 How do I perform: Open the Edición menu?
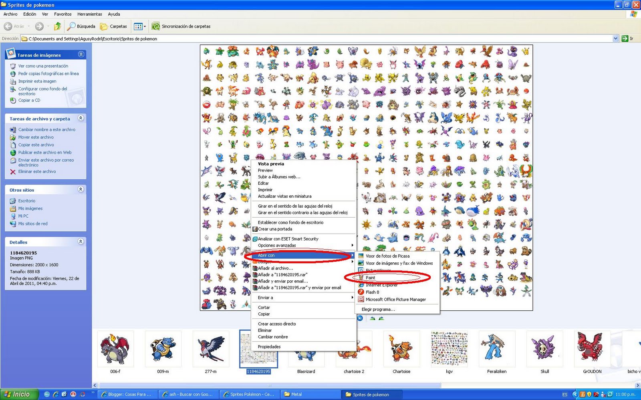[30, 14]
